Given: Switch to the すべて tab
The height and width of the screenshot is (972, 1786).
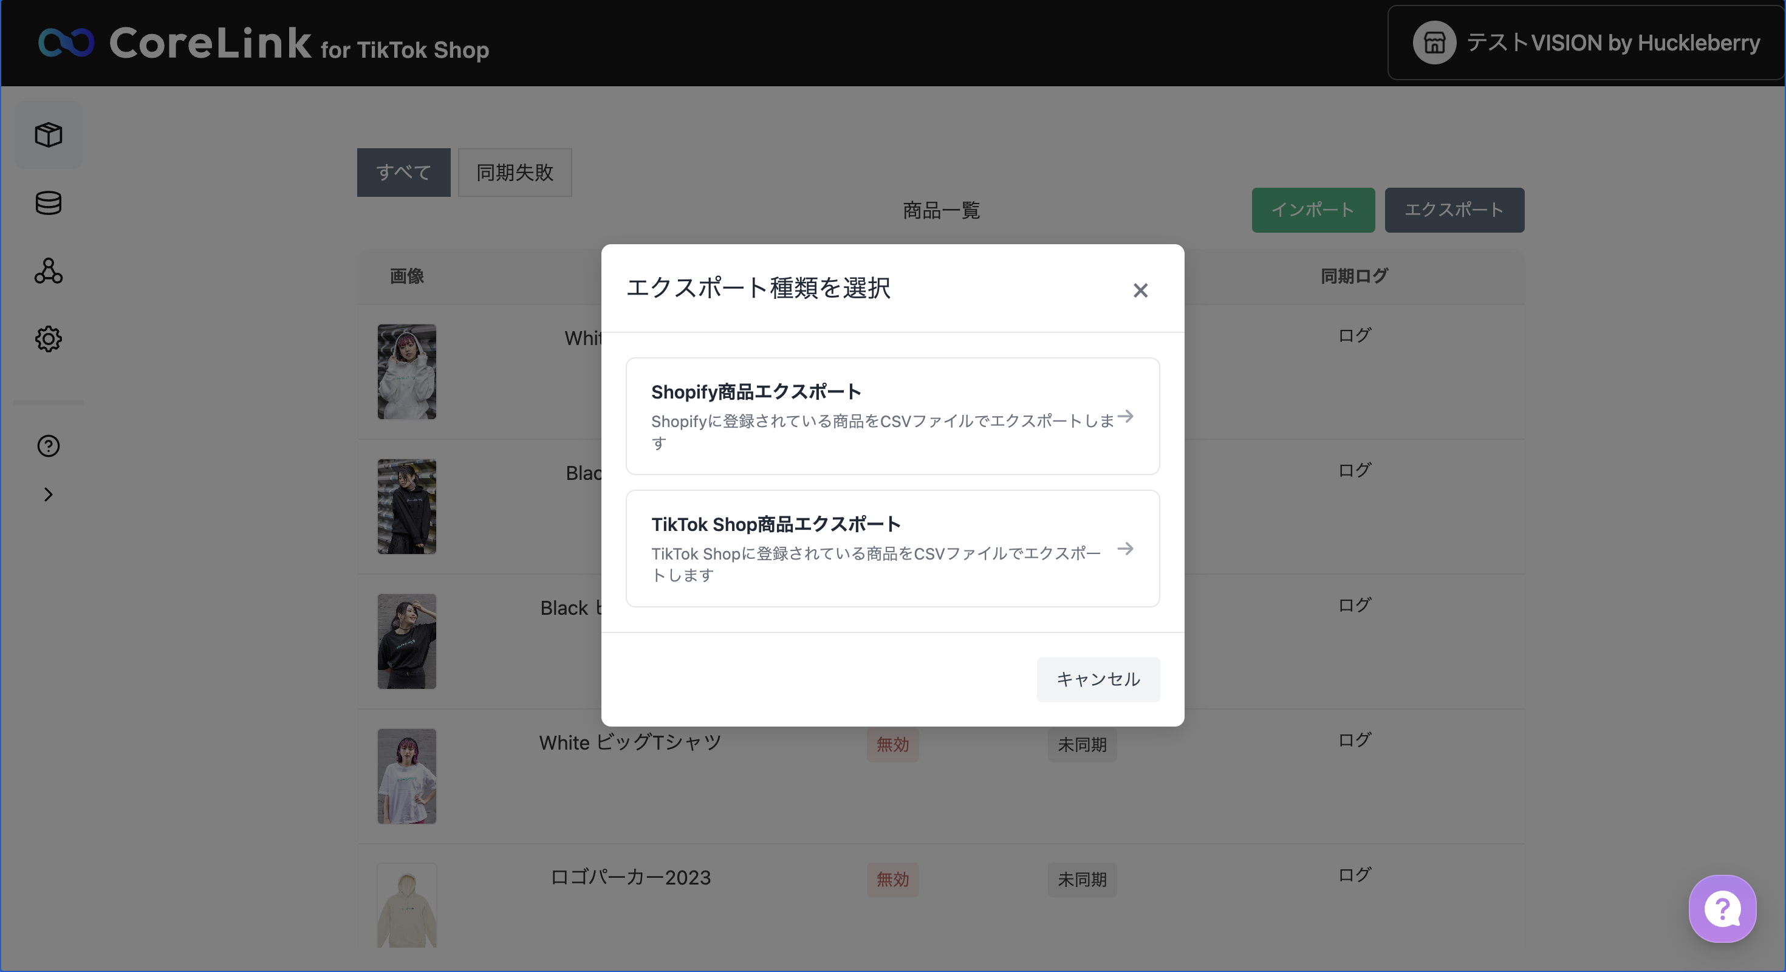Looking at the screenshot, I should [403, 173].
